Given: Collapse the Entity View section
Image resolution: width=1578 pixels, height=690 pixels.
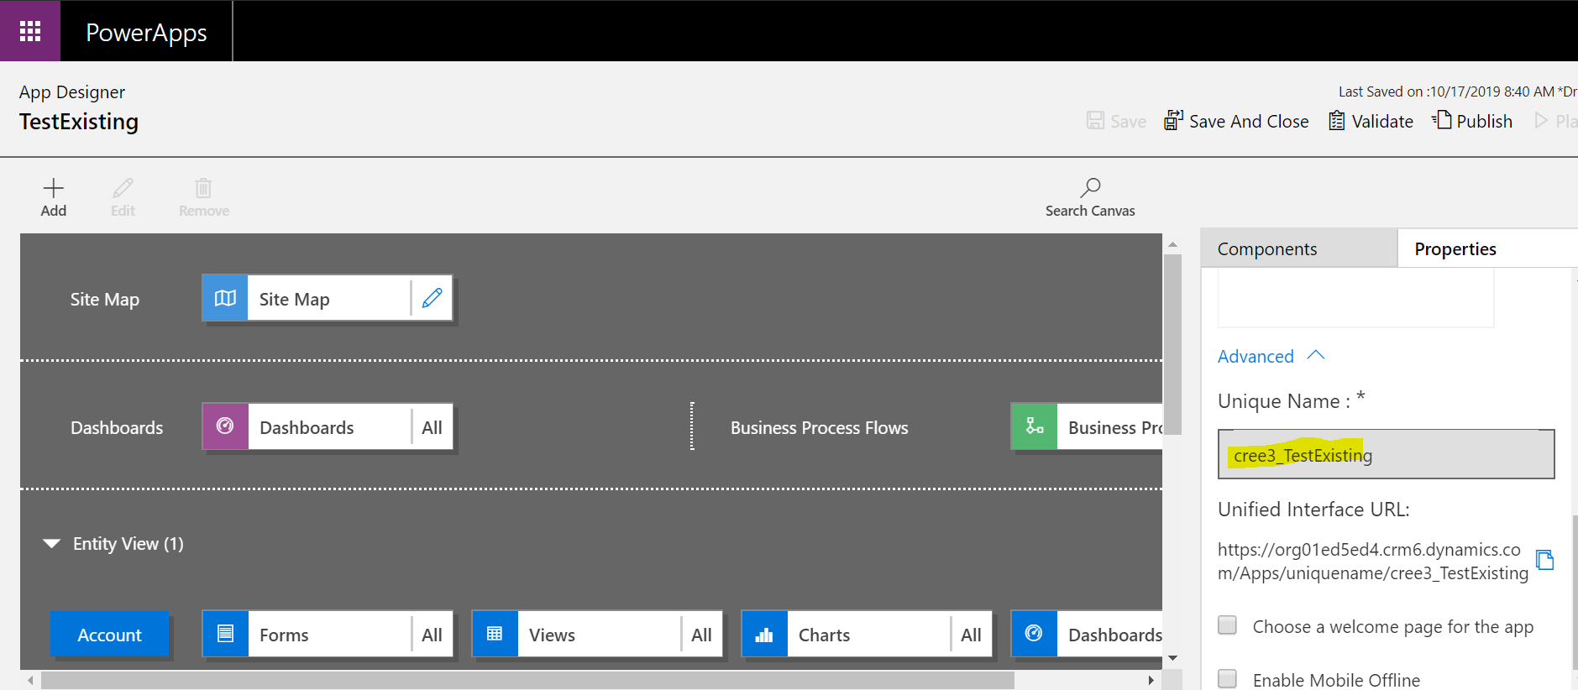Looking at the screenshot, I should pyautogui.click(x=52, y=544).
